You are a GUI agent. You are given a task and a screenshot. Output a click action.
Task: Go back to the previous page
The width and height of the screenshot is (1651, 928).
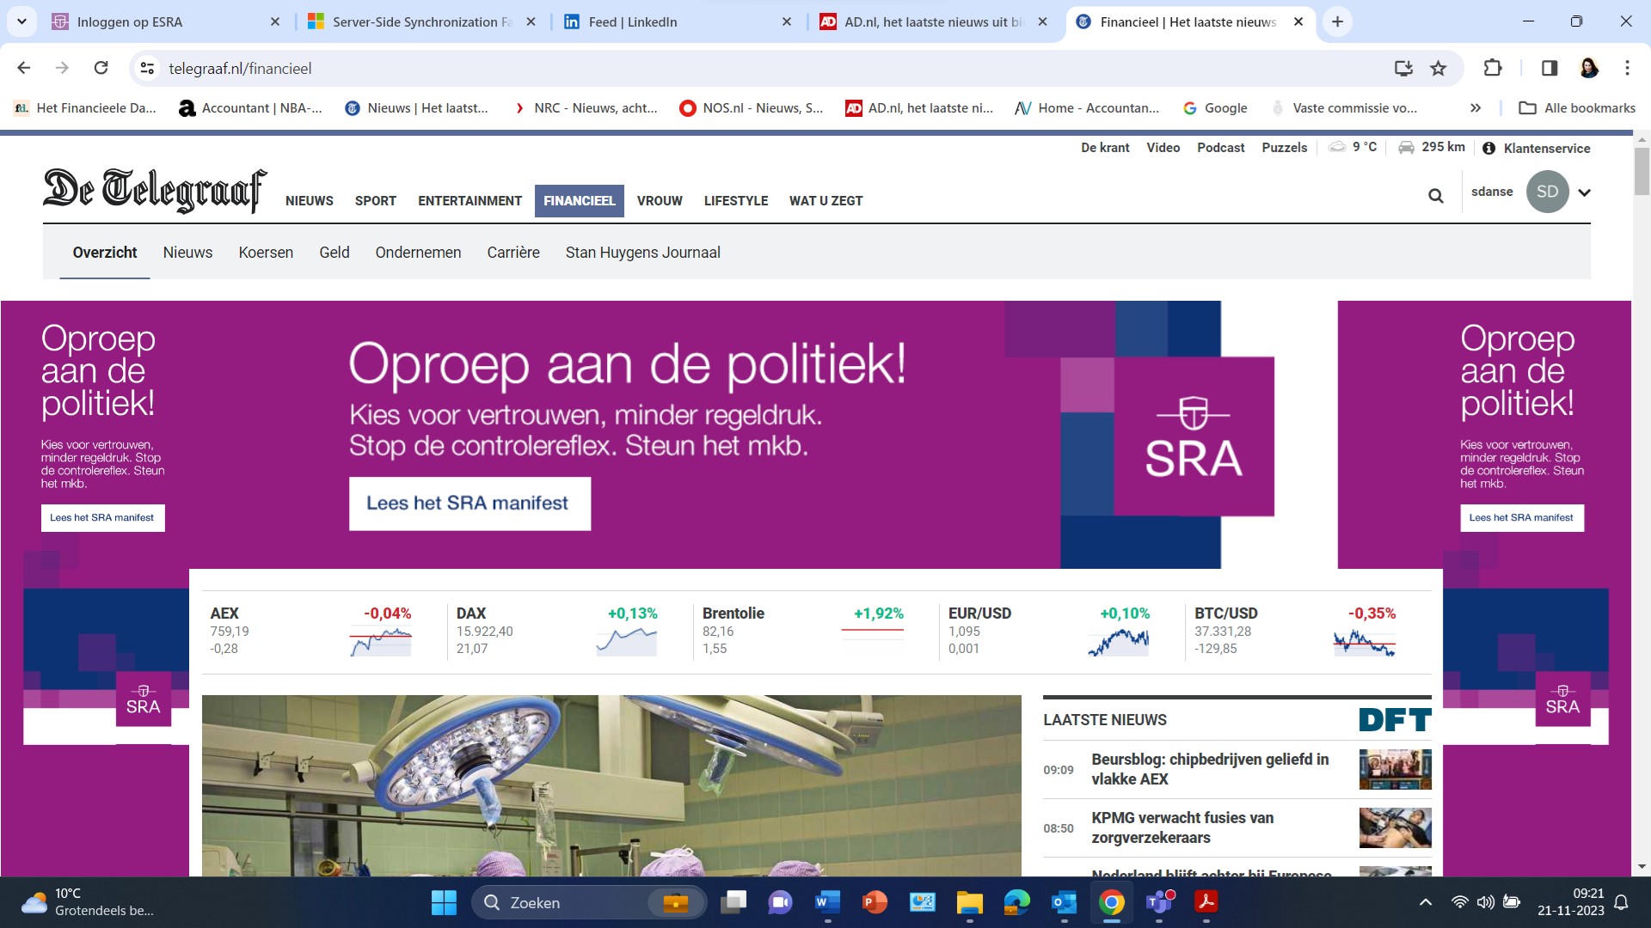coord(24,68)
